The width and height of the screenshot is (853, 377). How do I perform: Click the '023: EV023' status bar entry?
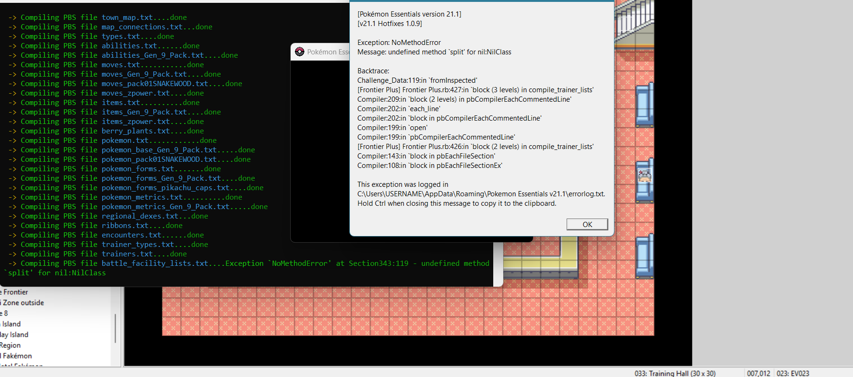pos(793,373)
